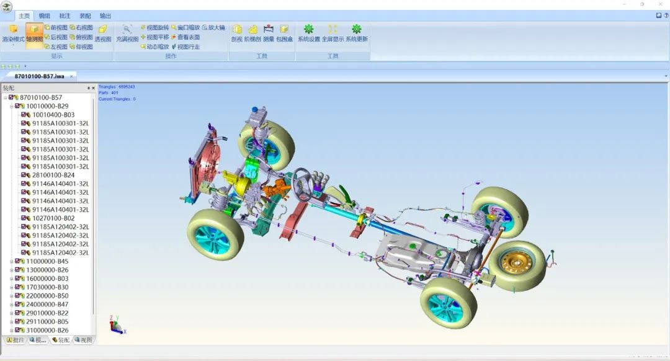Uncheck the 10270100-B02 part checkbox
Image resolution: width=670 pixels, height=361 pixels.
(24, 218)
